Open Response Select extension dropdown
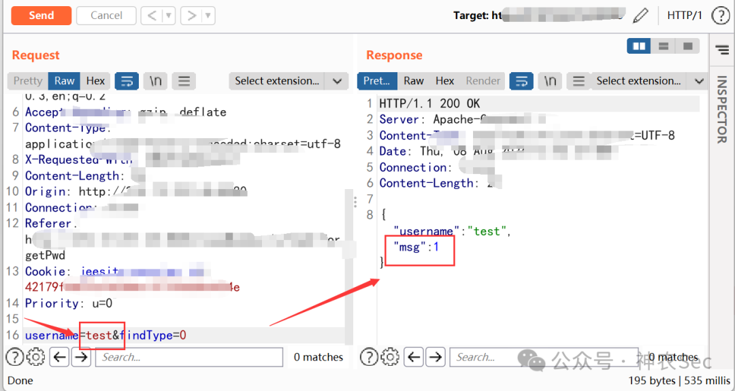 coord(650,81)
